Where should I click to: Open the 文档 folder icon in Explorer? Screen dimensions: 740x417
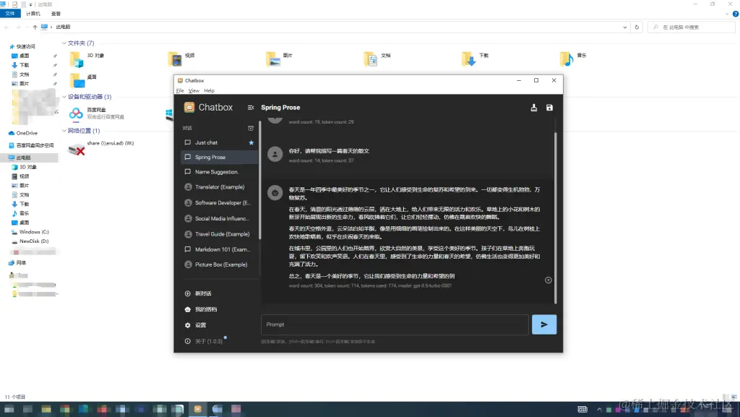(x=371, y=59)
